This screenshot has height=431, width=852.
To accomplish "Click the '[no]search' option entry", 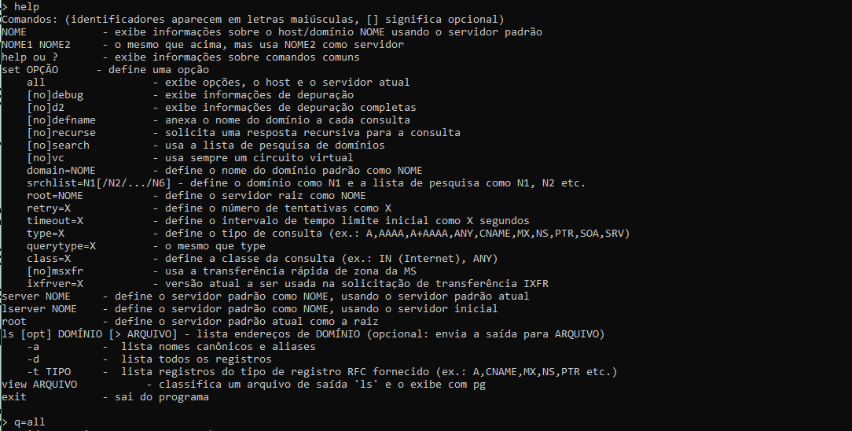I will pyautogui.click(x=58, y=145).
